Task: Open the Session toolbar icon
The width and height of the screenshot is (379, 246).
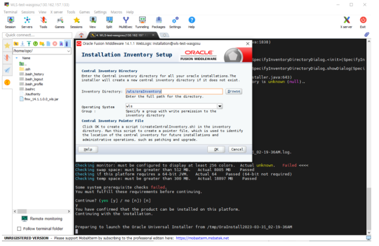Action: pos(10,22)
